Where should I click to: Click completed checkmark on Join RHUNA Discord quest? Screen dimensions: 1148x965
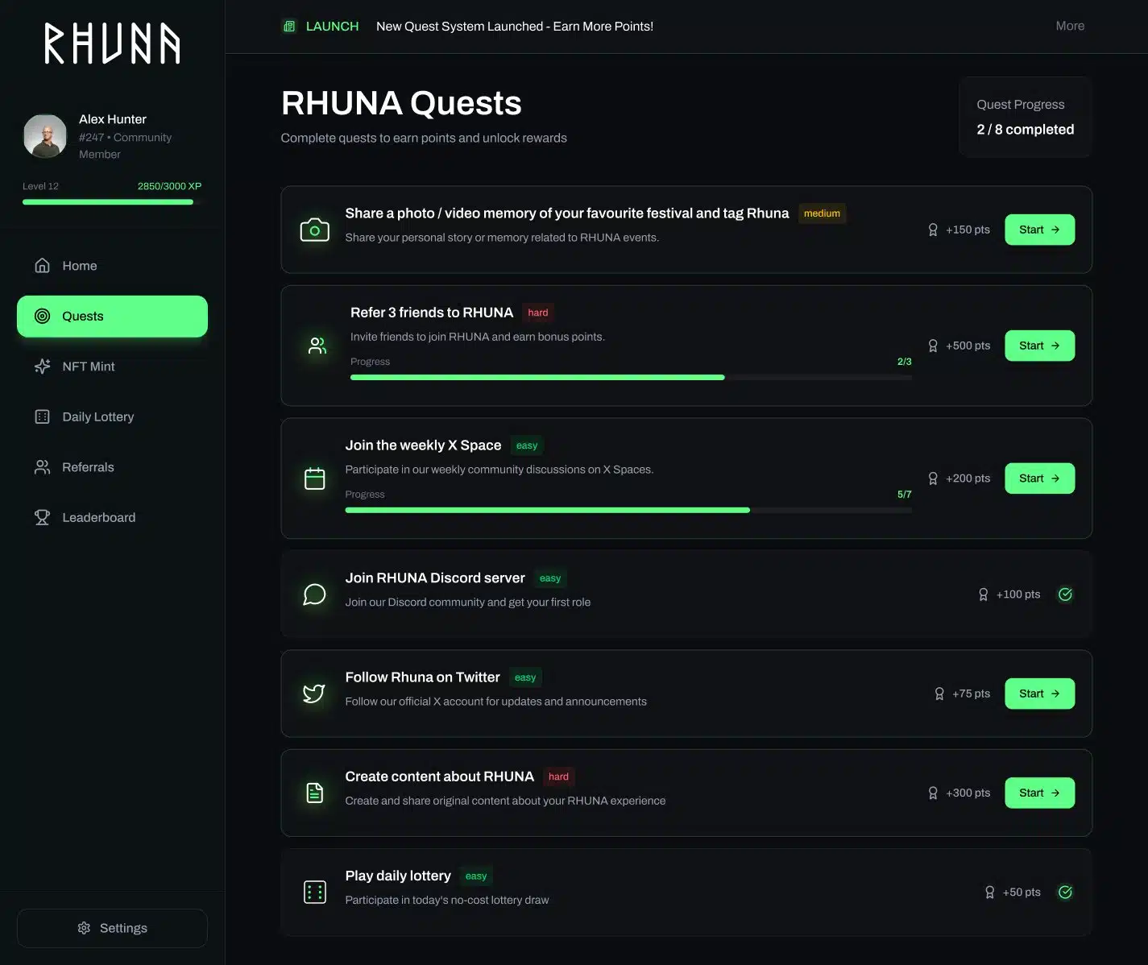tap(1065, 594)
